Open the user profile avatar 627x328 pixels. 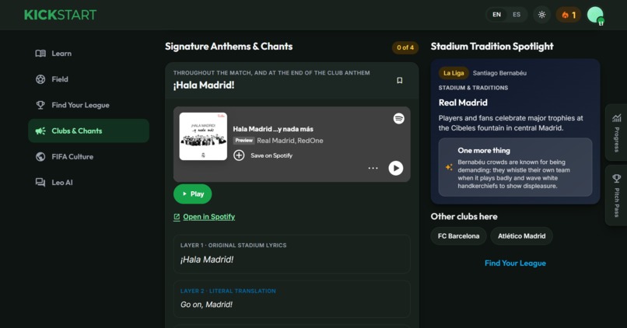point(595,16)
